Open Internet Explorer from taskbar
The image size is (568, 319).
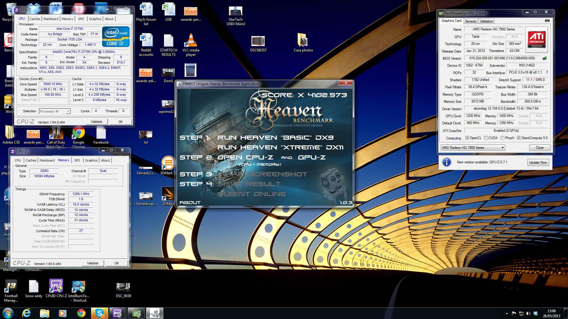click(x=27, y=313)
